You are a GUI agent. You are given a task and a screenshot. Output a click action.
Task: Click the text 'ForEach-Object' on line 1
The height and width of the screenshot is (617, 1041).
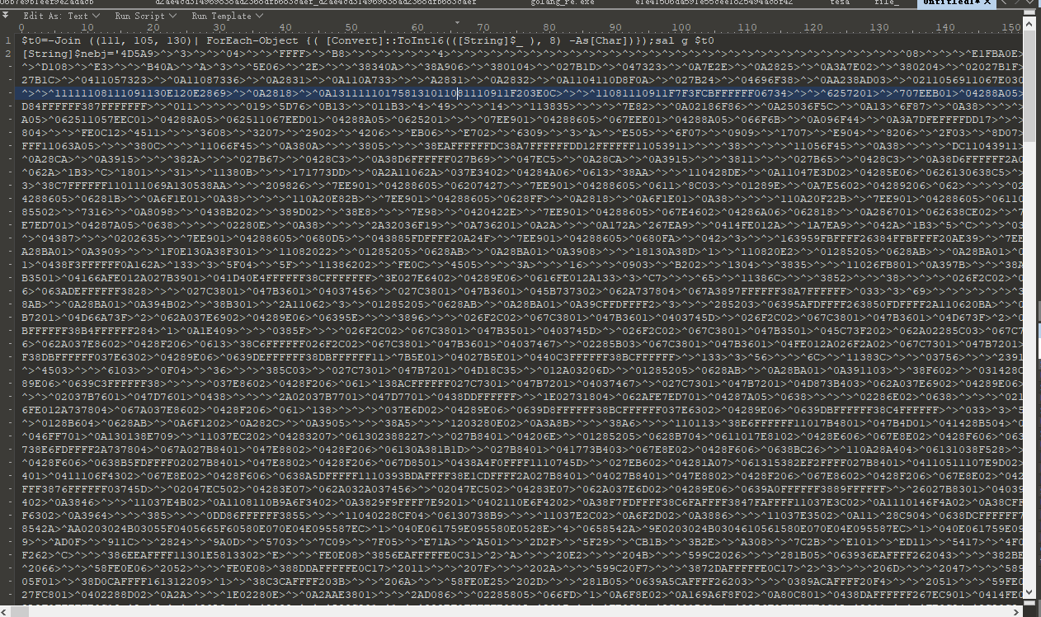pyautogui.click(x=252, y=40)
